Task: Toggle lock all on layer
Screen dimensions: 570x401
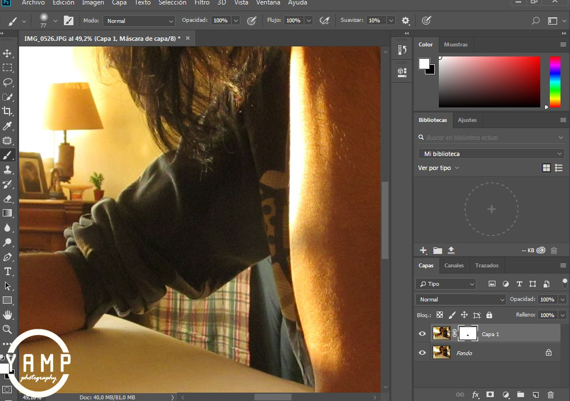Action: (x=489, y=315)
